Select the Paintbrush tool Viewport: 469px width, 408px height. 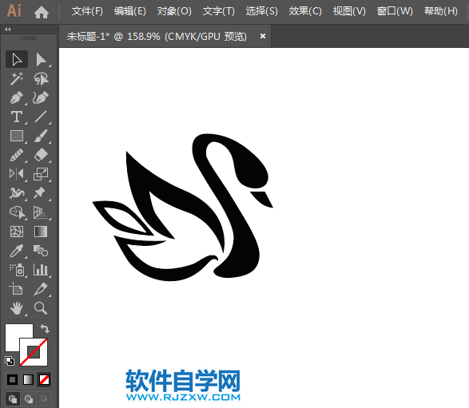pyautogui.click(x=41, y=136)
